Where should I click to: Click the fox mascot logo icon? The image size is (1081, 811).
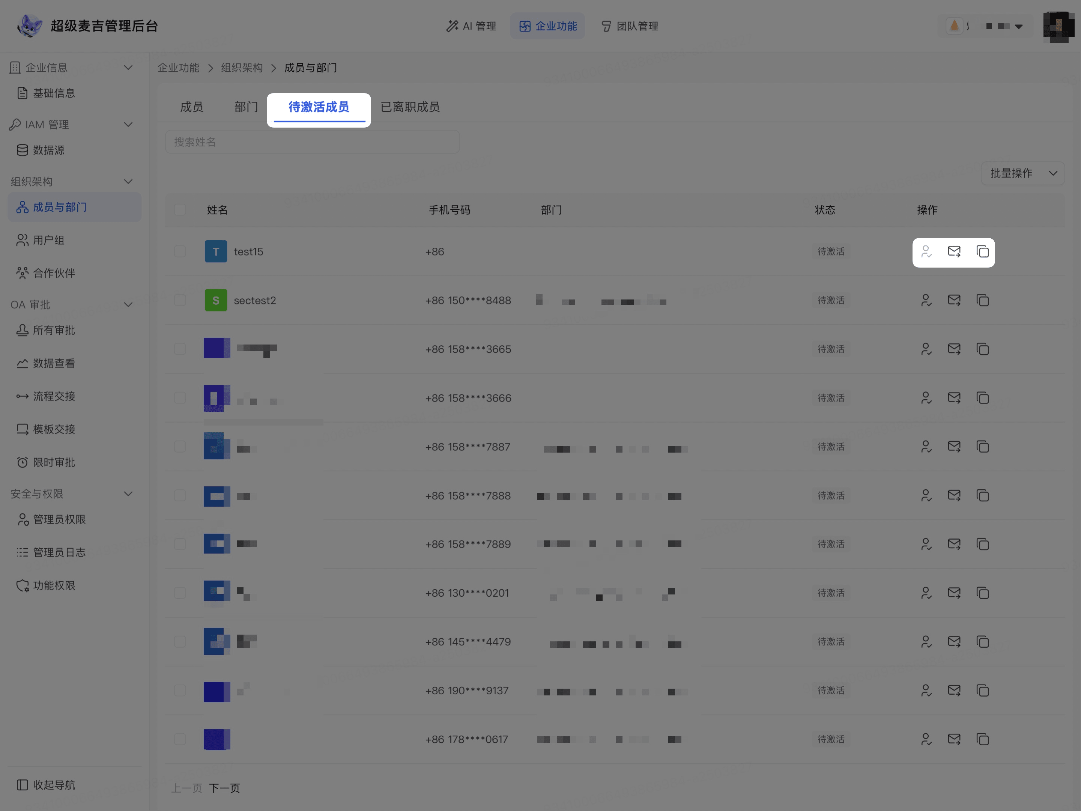(29, 26)
